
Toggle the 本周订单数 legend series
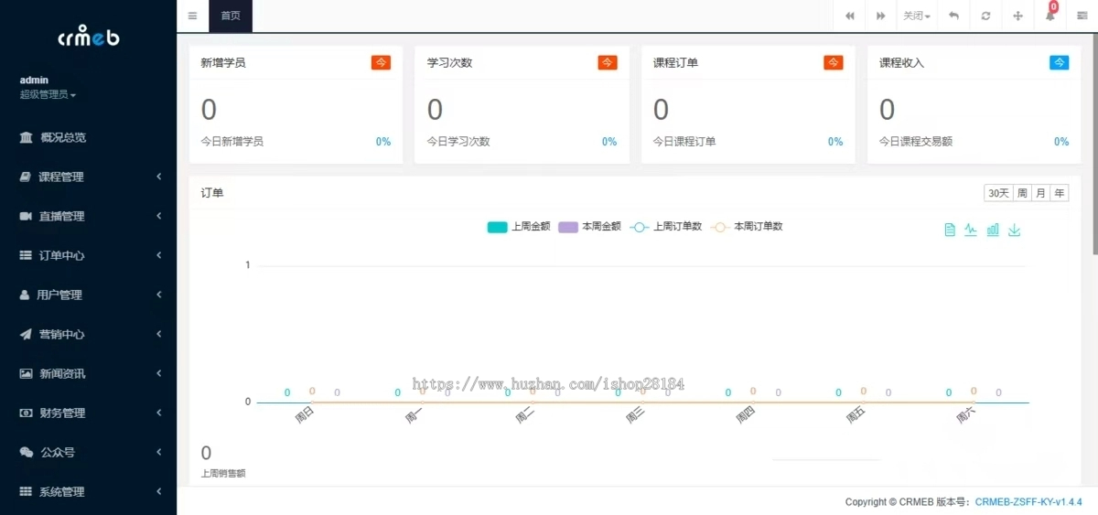tap(747, 227)
